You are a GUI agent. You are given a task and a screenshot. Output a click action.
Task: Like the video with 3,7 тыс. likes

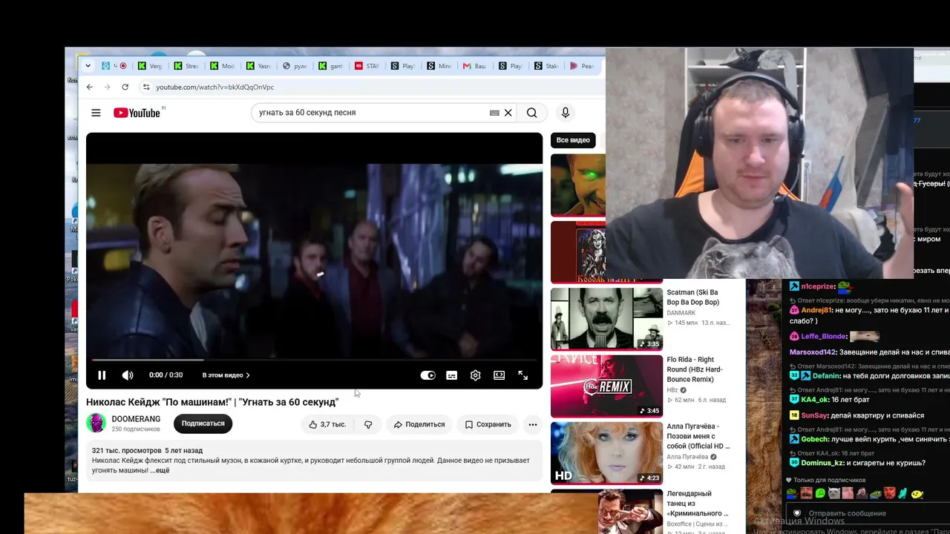(327, 424)
